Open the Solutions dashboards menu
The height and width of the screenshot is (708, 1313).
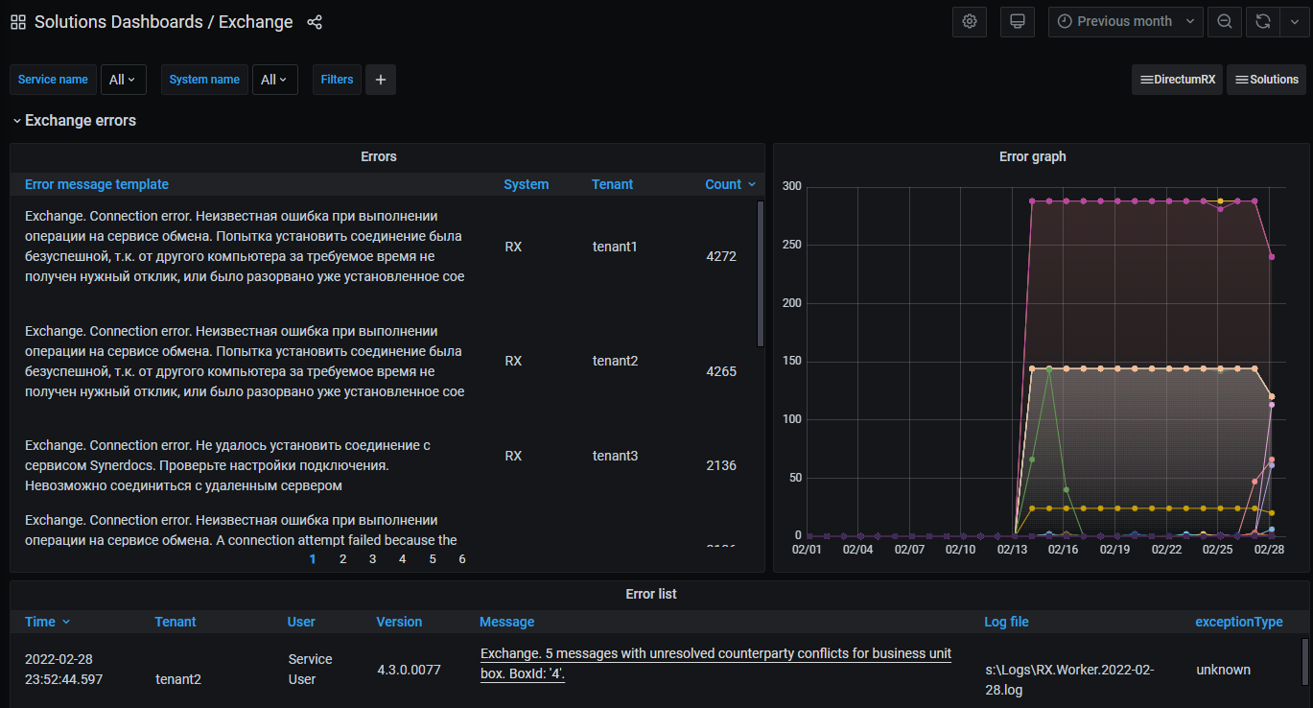point(1266,80)
